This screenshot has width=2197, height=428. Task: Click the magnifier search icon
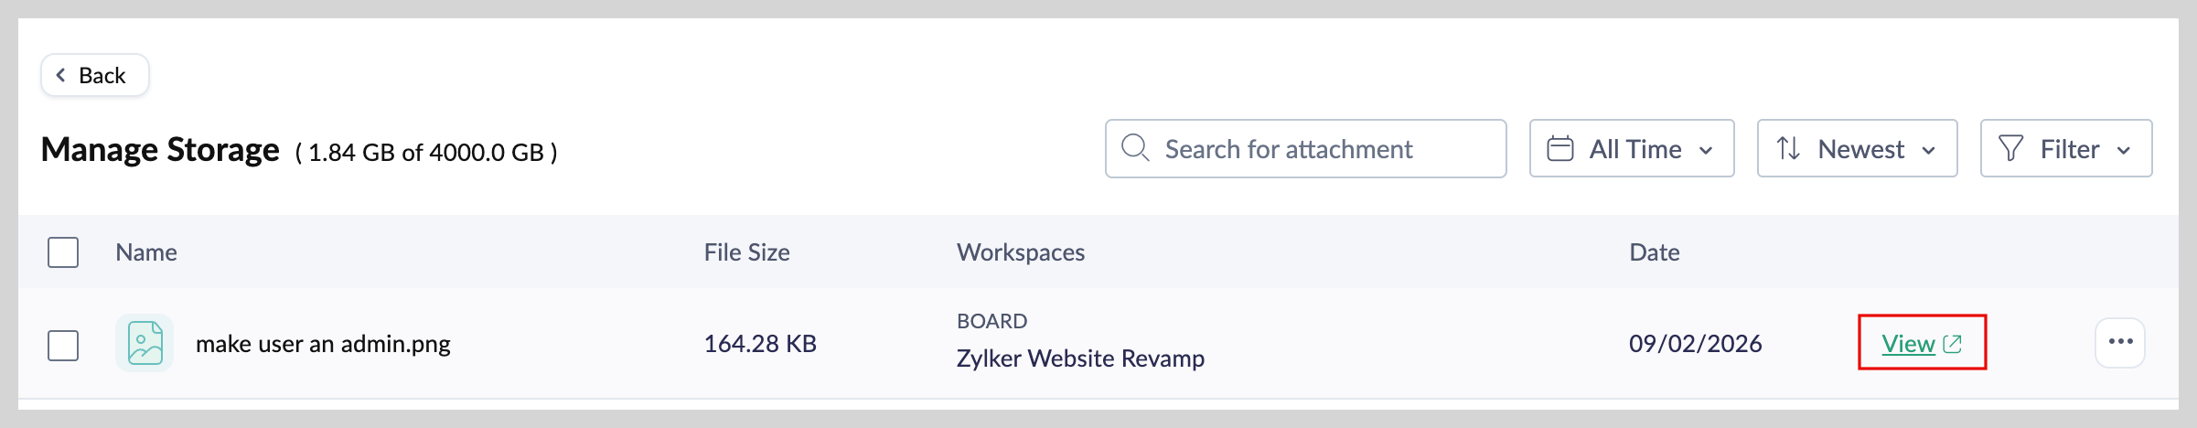coord(1134,148)
